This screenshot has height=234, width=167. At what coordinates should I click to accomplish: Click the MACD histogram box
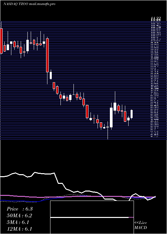click(x=92, y=217)
